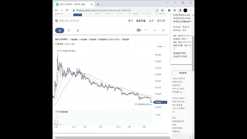
Task: Expand the chart type dropdown arrow
Action: [x=145, y=30]
